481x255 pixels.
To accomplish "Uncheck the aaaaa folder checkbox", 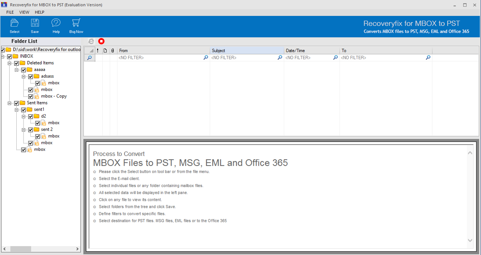I will [x=24, y=70].
